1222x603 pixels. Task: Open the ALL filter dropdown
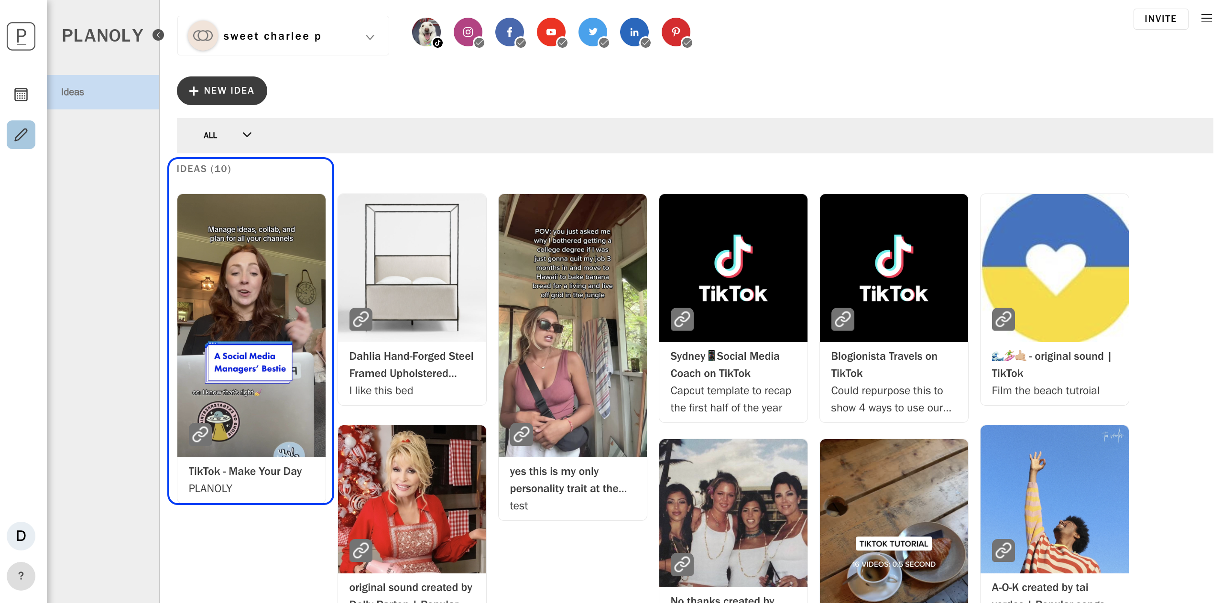point(227,135)
